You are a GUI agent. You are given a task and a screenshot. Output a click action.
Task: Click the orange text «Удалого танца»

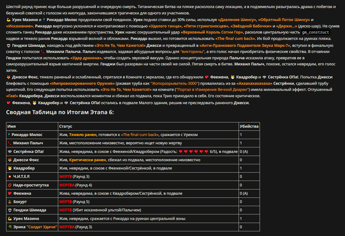click(x=165, y=26)
